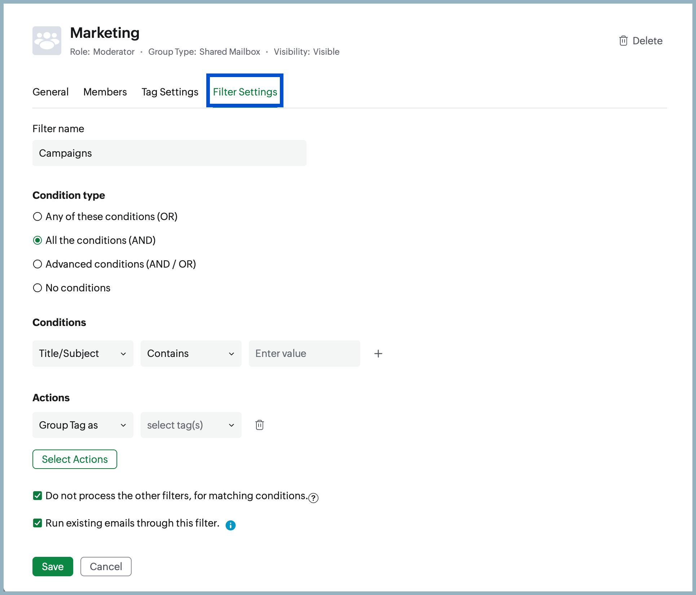
Task: Go to the Tag Settings tab
Action: (170, 92)
